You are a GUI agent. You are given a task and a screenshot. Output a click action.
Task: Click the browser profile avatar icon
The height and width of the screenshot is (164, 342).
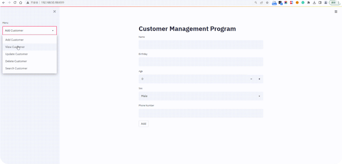pos(326,2)
